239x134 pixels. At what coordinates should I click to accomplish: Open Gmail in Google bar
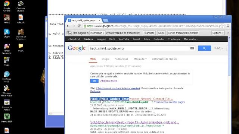[136, 39]
